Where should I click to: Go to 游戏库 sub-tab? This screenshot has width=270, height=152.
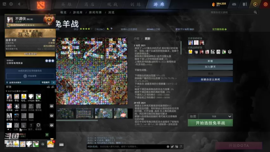tap(78, 12)
